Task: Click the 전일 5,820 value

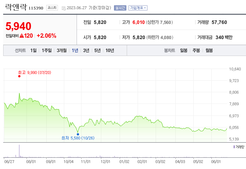Action: click(x=100, y=23)
